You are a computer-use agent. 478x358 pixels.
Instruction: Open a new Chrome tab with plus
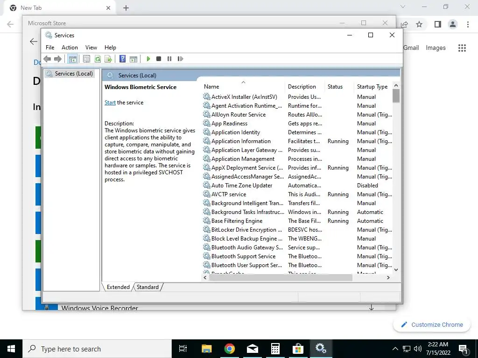coord(126,8)
